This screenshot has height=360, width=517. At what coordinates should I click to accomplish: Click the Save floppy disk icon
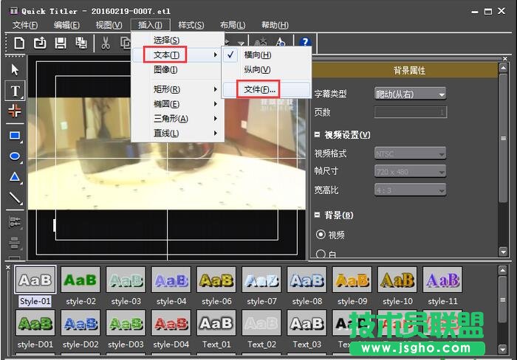61,43
